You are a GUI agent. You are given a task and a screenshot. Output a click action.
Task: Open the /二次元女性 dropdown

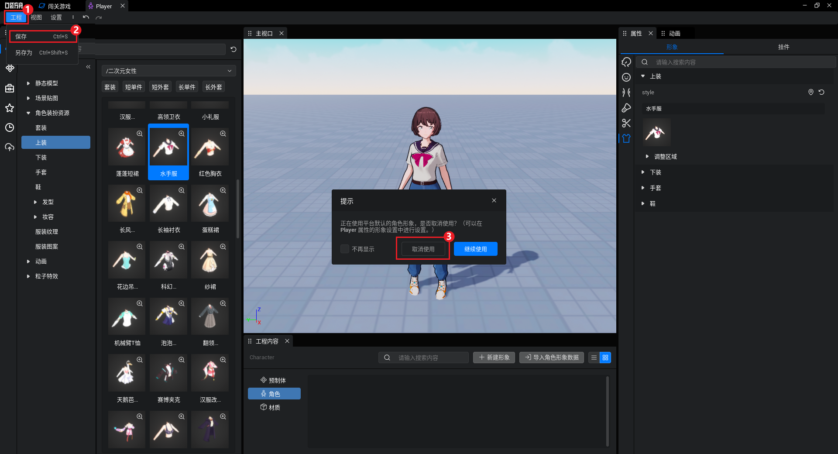click(x=169, y=71)
